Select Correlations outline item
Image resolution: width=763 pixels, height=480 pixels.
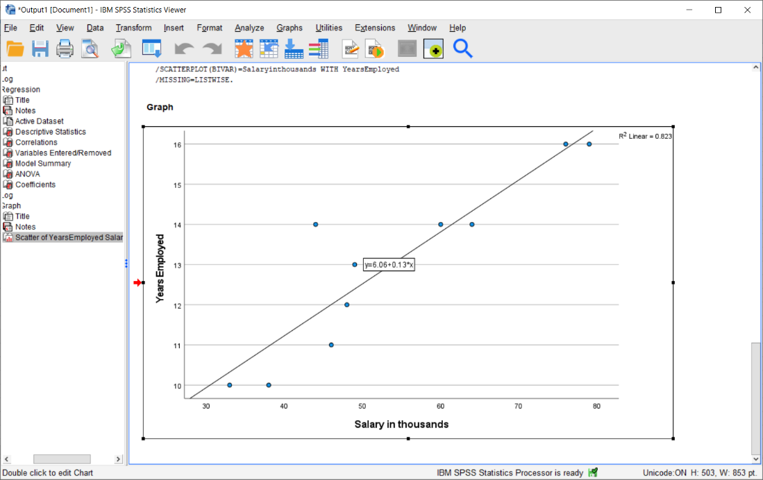36,142
